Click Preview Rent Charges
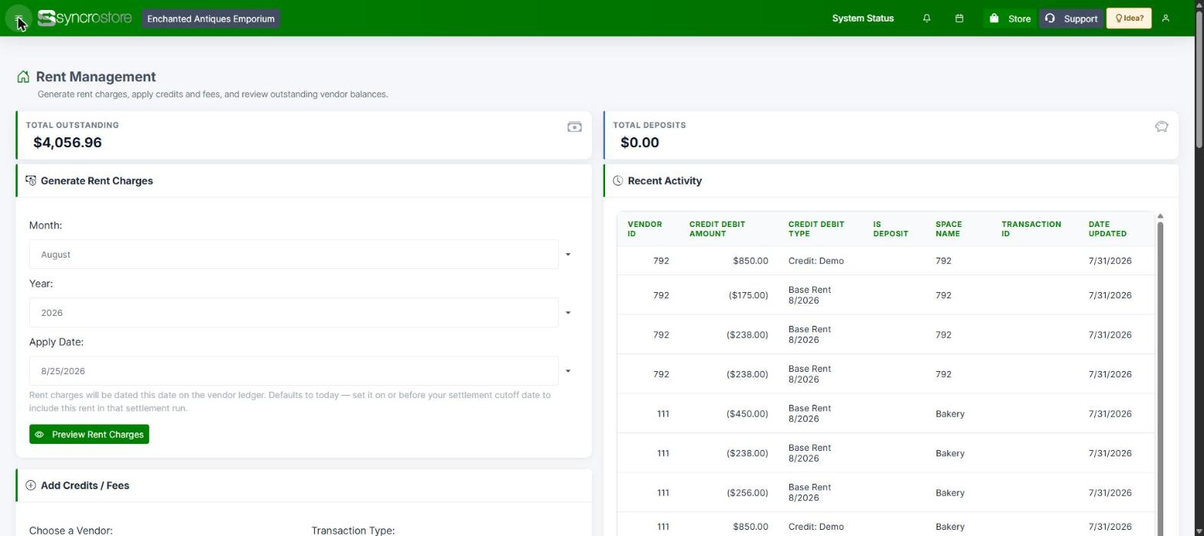Screen dimensions: 1204x536 point(89,434)
